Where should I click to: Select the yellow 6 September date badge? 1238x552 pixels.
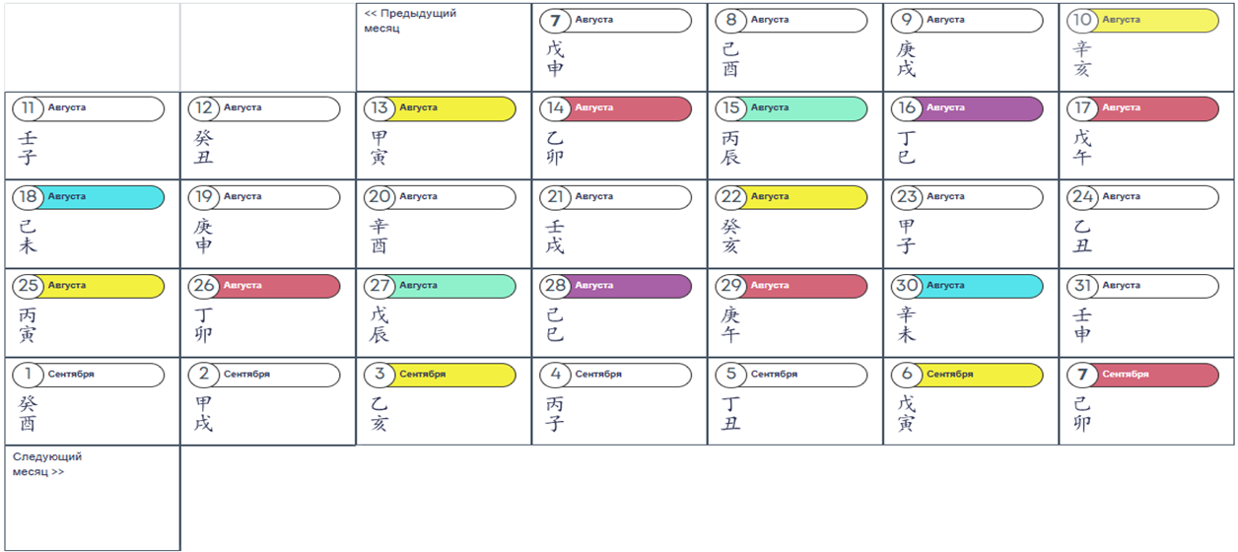(x=967, y=376)
